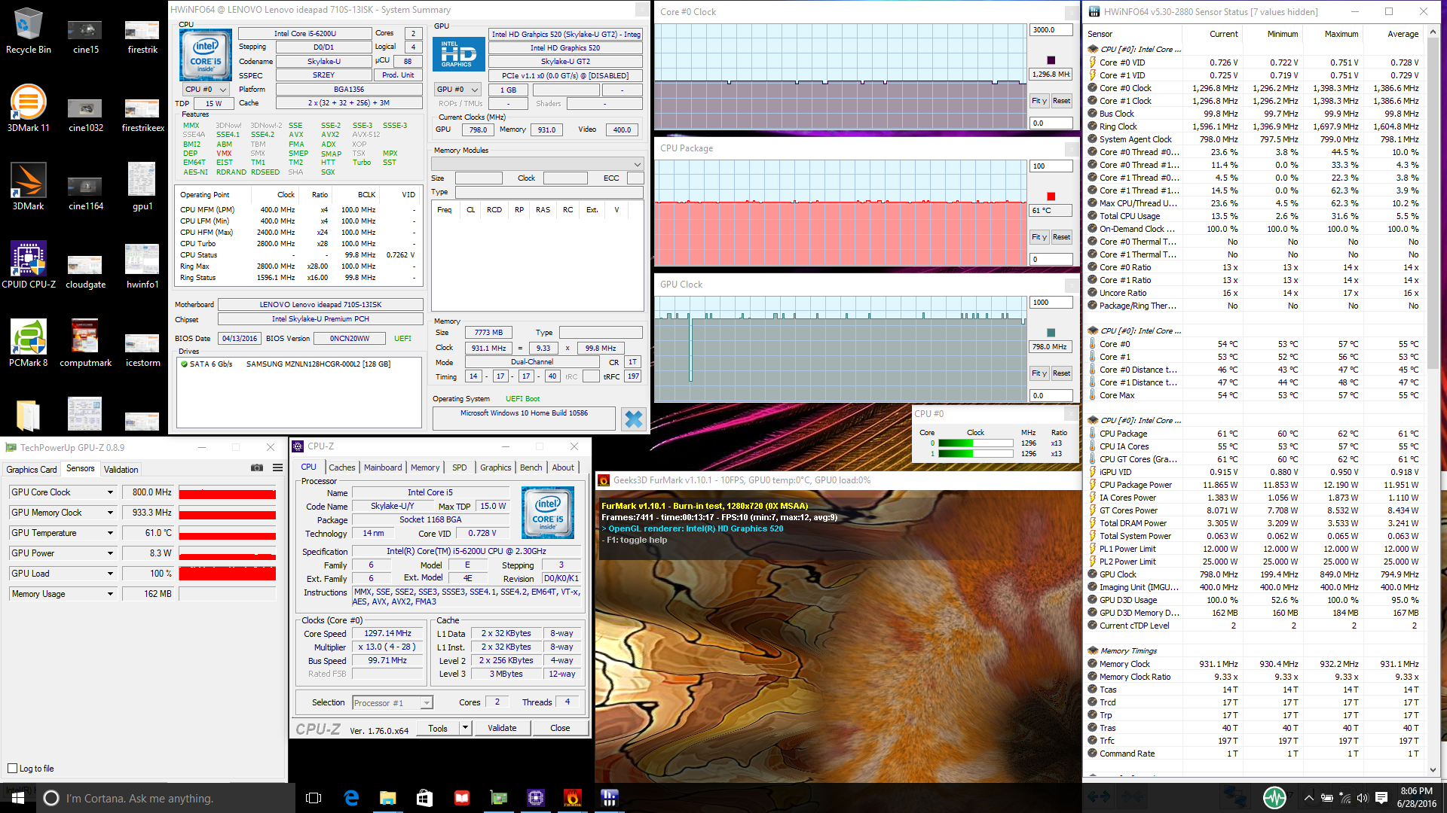Click Fit y in Core #0 Clock graph
The image size is (1447, 813).
tap(1039, 101)
